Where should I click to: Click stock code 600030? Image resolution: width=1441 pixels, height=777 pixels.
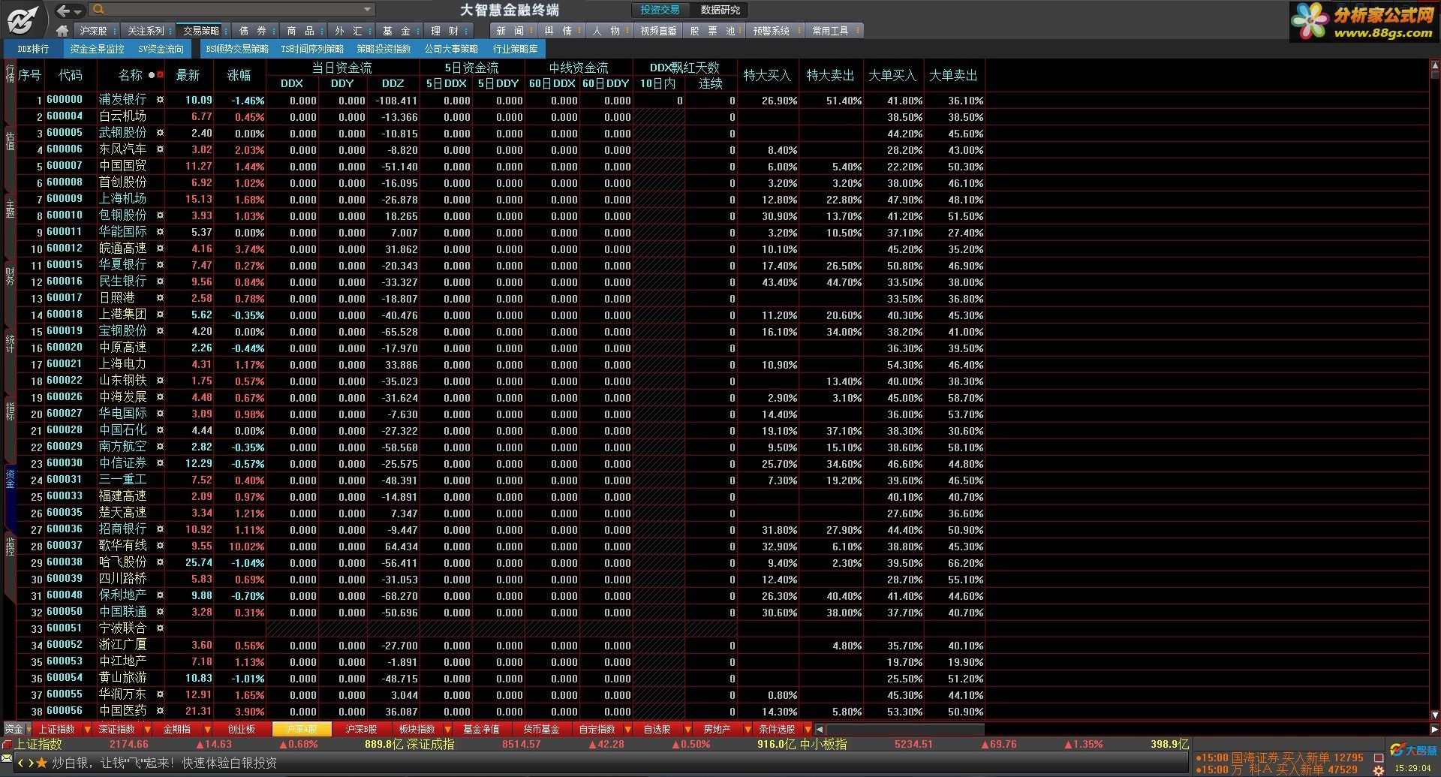coord(65,463)
